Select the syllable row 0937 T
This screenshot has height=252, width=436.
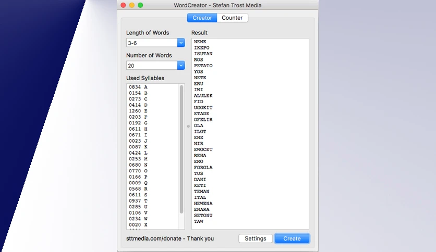click(x=138, y=200)
